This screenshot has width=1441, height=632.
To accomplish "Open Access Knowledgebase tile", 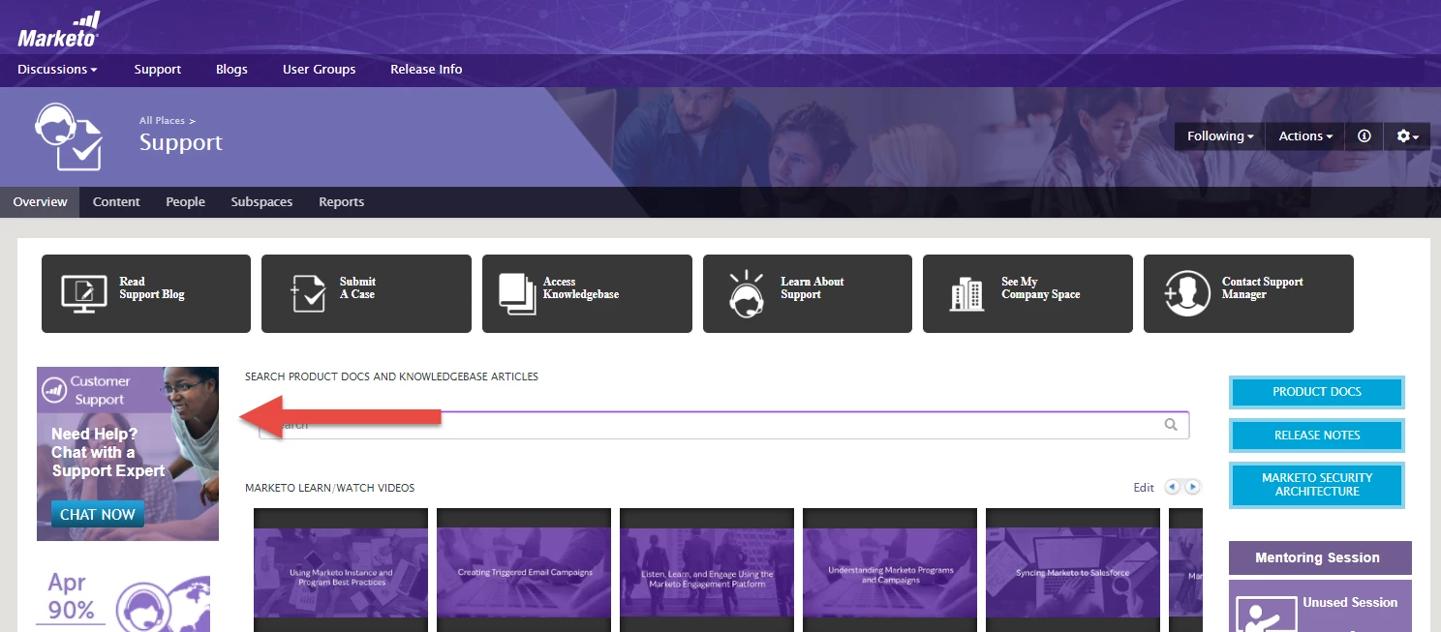I will click(x=587, y=293).
